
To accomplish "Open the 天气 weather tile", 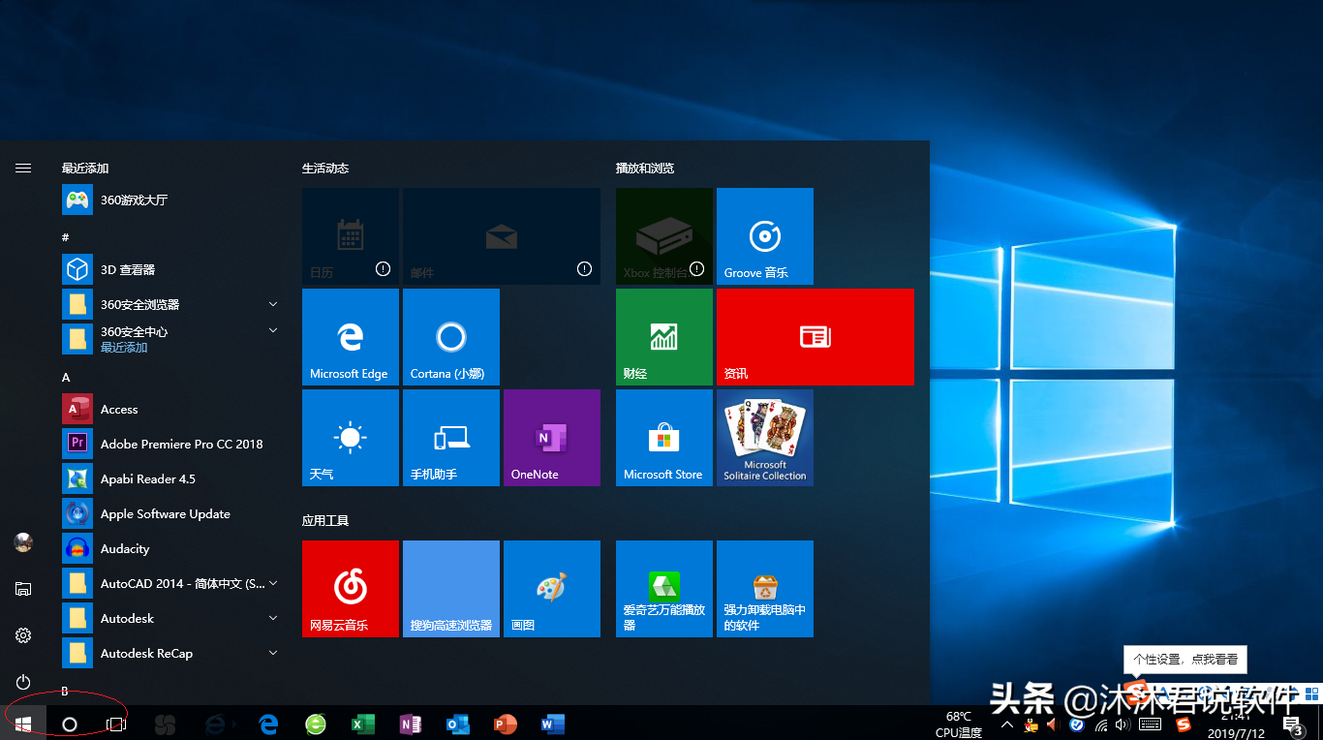I will pyautogui.click(x=351, y=438).
